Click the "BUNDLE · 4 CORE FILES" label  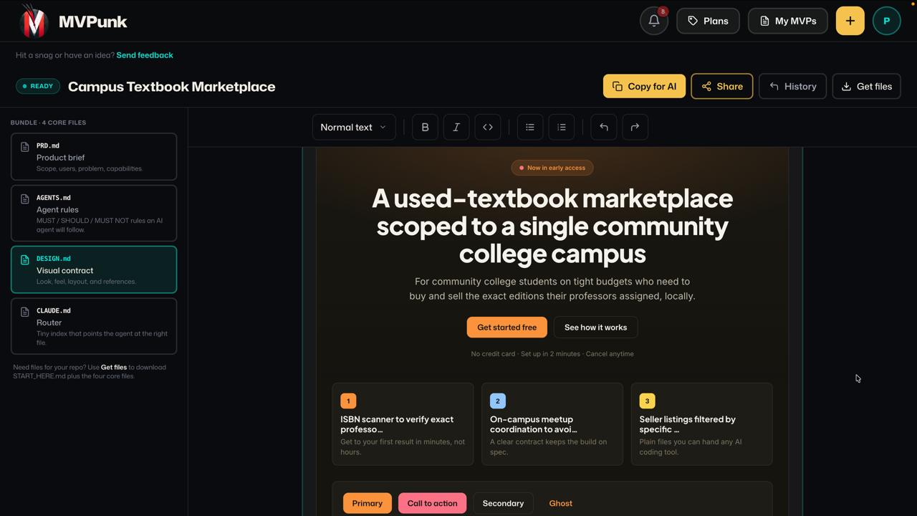tap(48, 123)
